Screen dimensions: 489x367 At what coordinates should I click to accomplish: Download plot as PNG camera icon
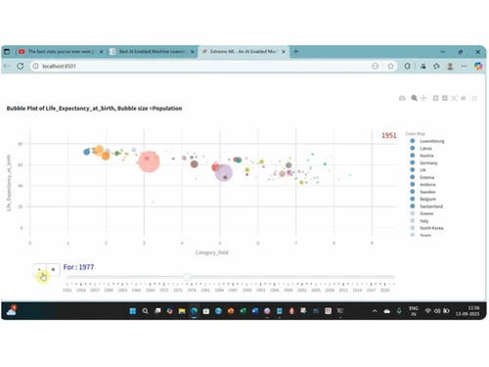(402, 98)
